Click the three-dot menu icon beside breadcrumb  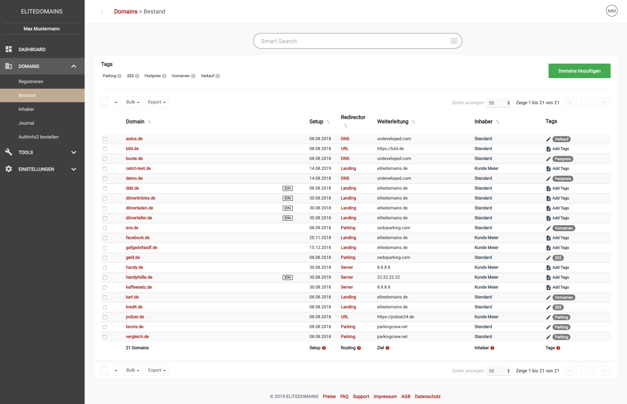click(x=102, y=12)
